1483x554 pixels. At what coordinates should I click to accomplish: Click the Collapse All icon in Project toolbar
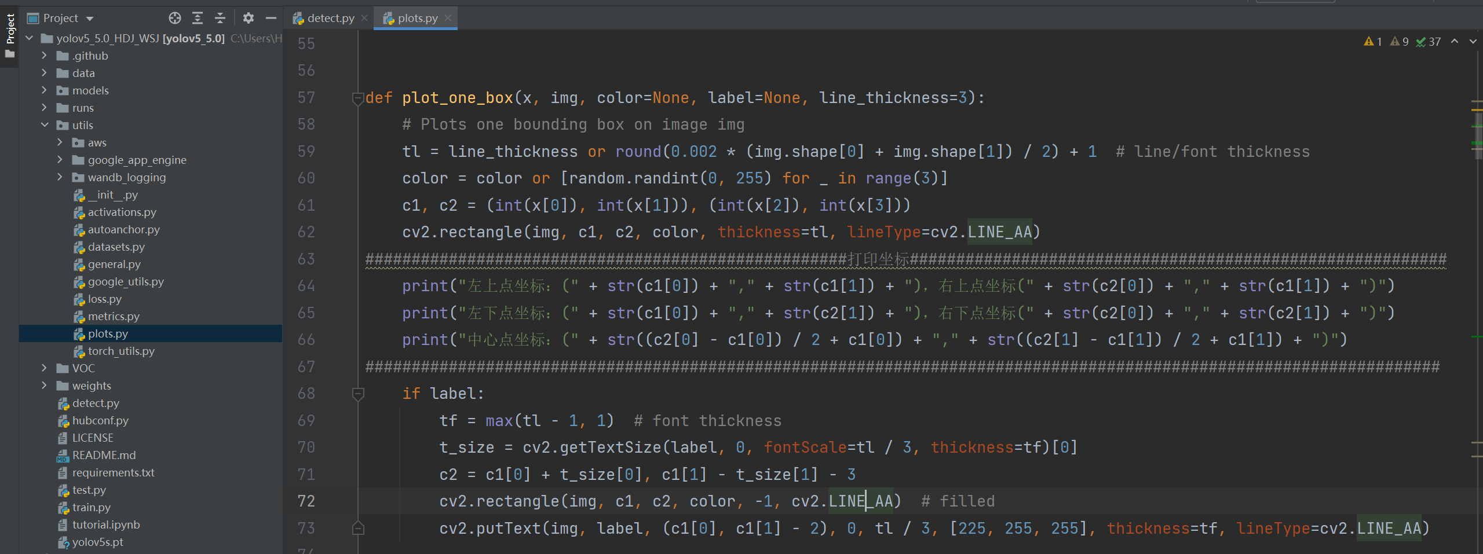tap(220, 18)
